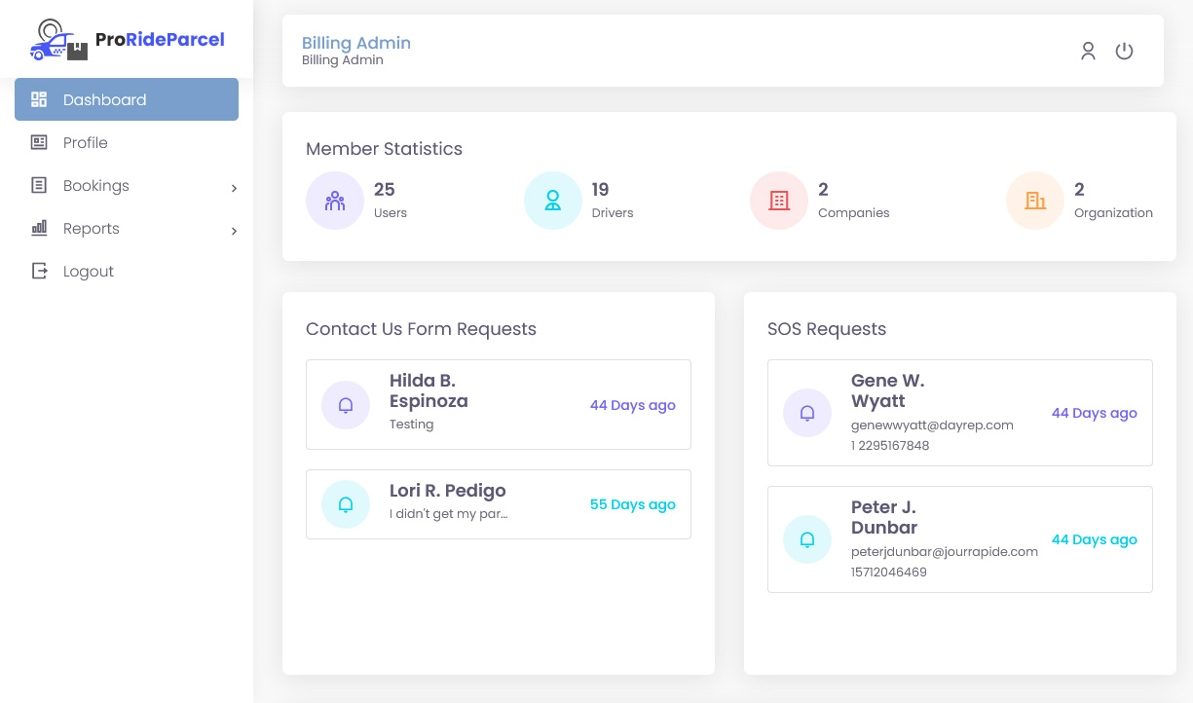Click the Companies building icon
This screenshot has height=703, width=1193.
pos(779,201)
